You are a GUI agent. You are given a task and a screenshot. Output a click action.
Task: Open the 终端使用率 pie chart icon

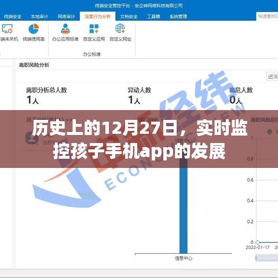[x=34, y=29]
